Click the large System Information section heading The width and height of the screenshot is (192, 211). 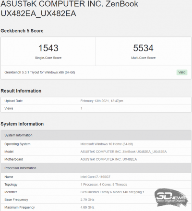(22, 124)
